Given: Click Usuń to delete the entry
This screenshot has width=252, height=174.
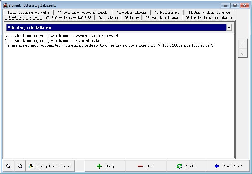Looking at the screenshot, I should click(146, 166).
